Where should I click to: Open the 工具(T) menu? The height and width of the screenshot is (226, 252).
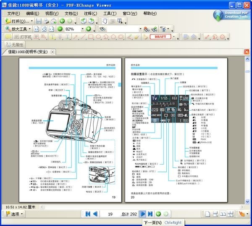coord(110,13)
